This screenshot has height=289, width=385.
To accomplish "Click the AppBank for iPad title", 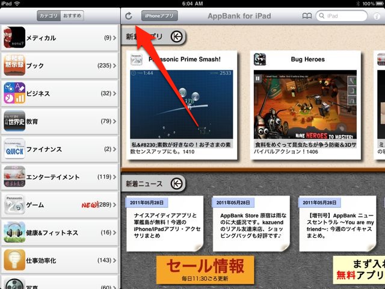I will (x=239, y=16).
